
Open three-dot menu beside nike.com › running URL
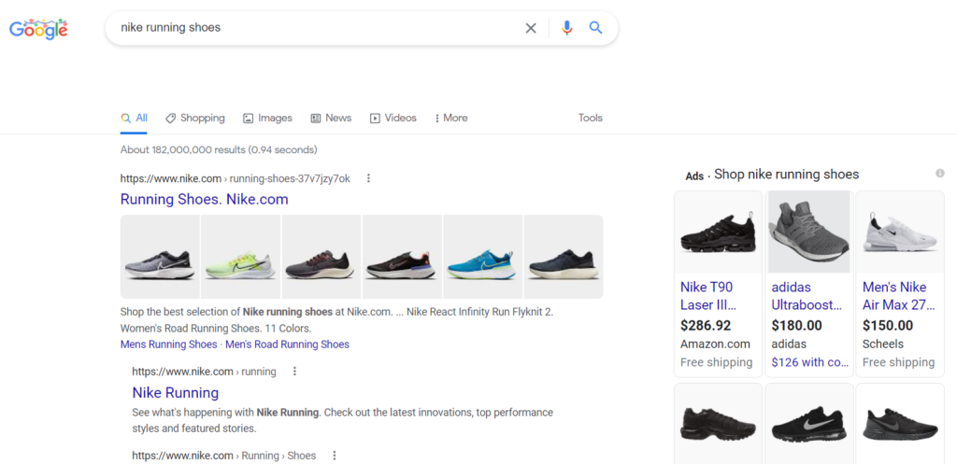pyautogui.click(x=294, y=372)
